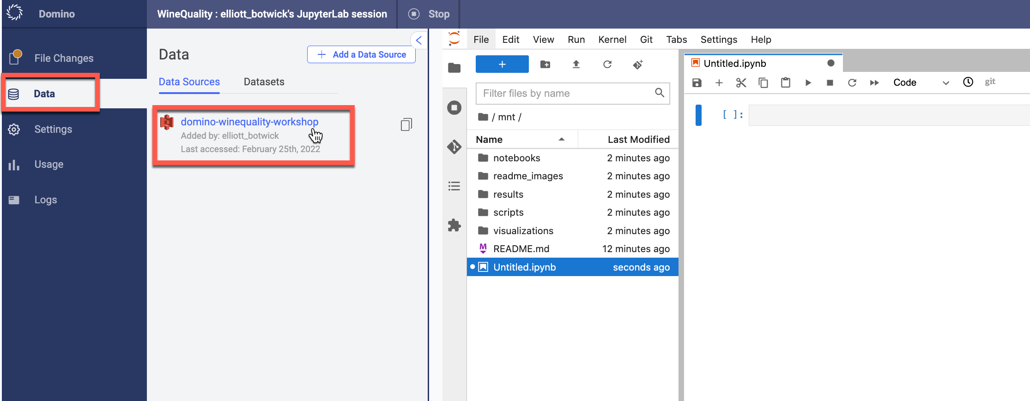Viewport: 1030px width, 401px height.
Task: Sort files by Name column
Action: click(x=522, y=139)
